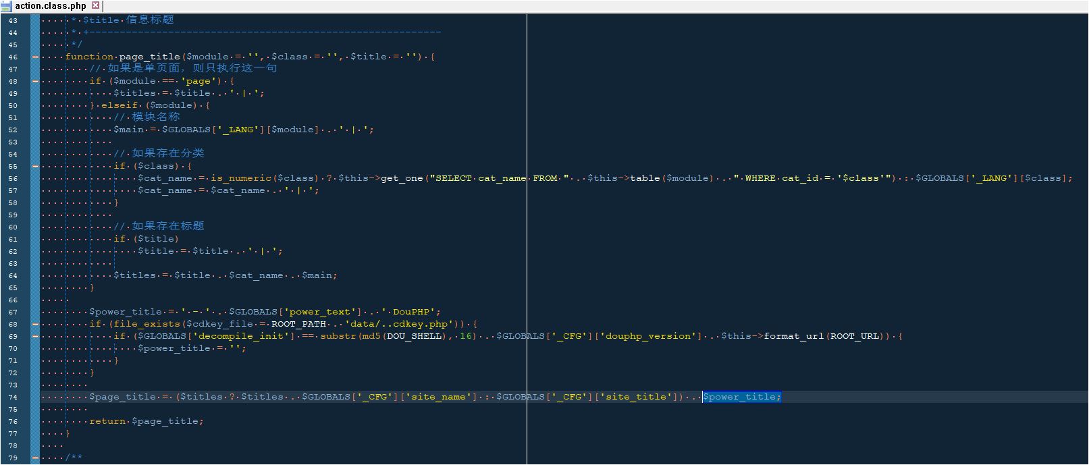Click line number 56 in the margin
This screenshot has height=465, width=1089.
[x=14, y=178]
